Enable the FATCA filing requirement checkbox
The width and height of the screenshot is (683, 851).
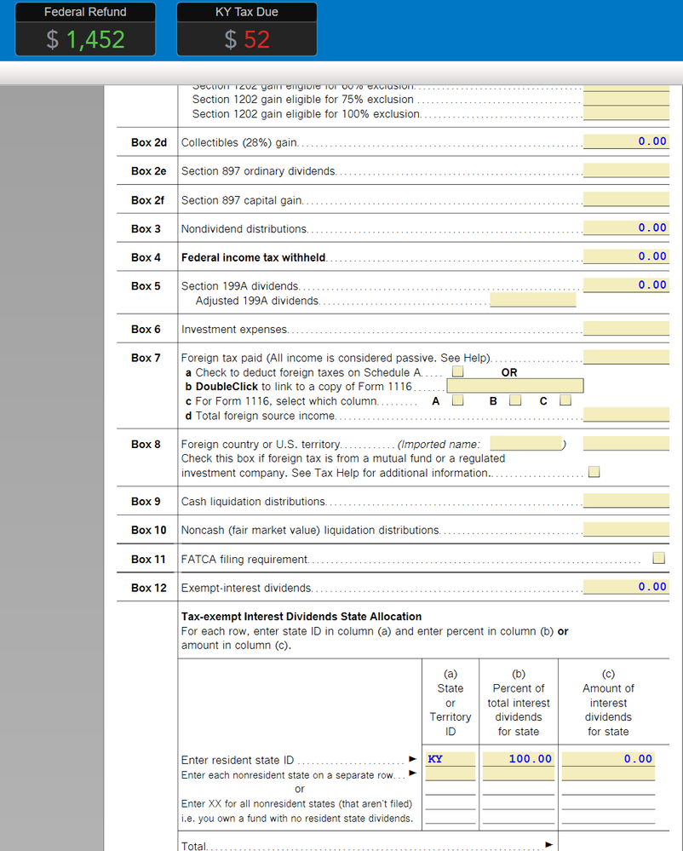pyautogui.click(x=658, y=557)
